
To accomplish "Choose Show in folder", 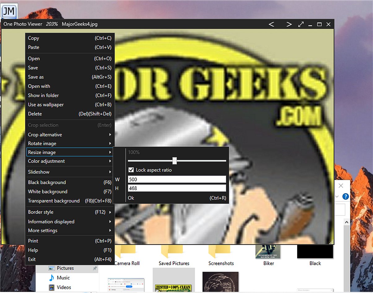I will [70, 95].
